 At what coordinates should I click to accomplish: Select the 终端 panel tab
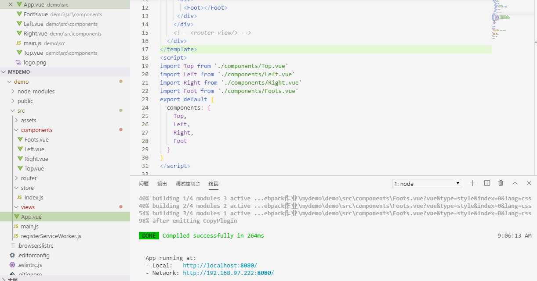(214, 184)
